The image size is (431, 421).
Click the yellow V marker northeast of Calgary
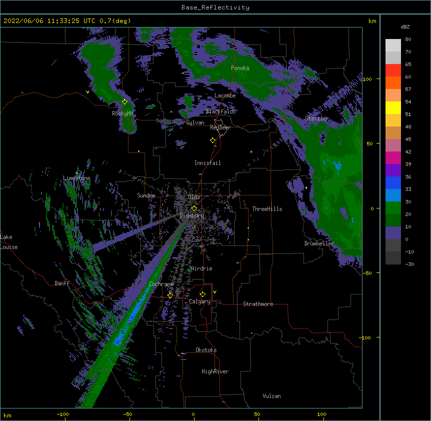point(214,292)
